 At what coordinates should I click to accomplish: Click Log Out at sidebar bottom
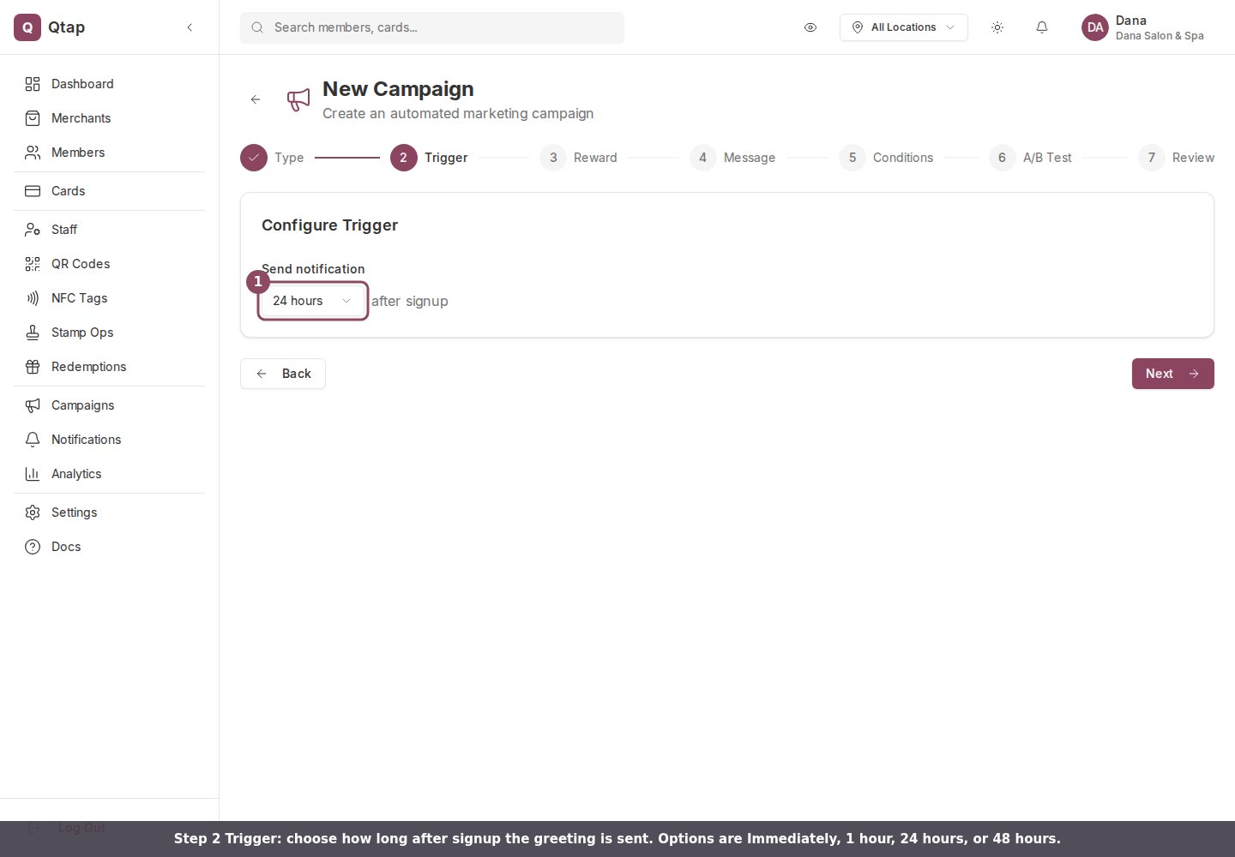tap(66, 828)
